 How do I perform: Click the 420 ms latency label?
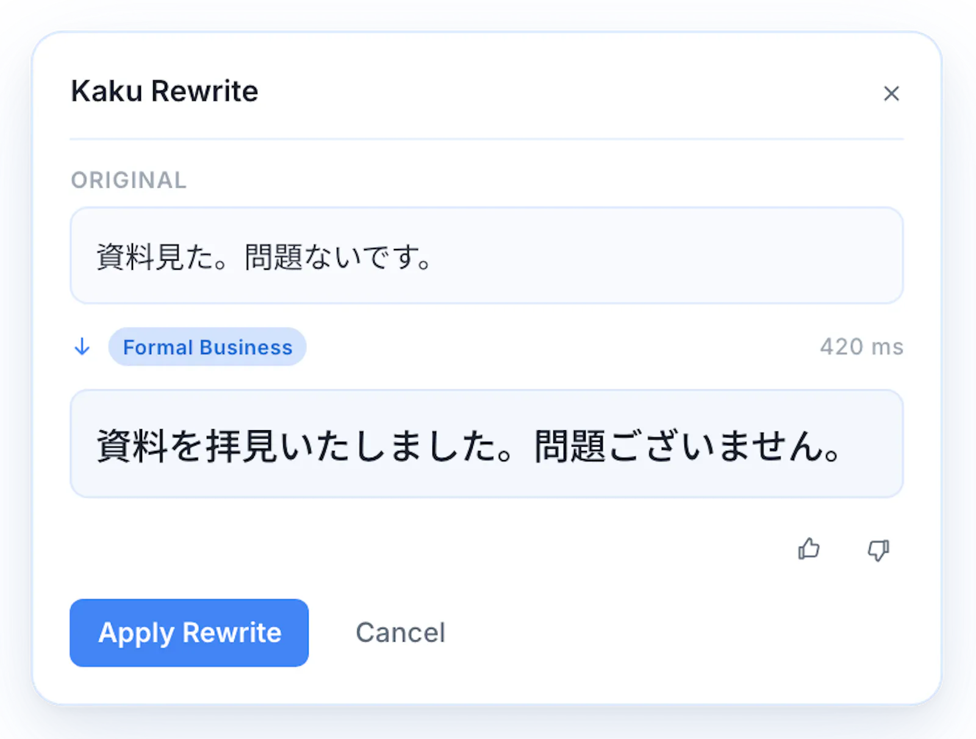click(x=861, y=347)
